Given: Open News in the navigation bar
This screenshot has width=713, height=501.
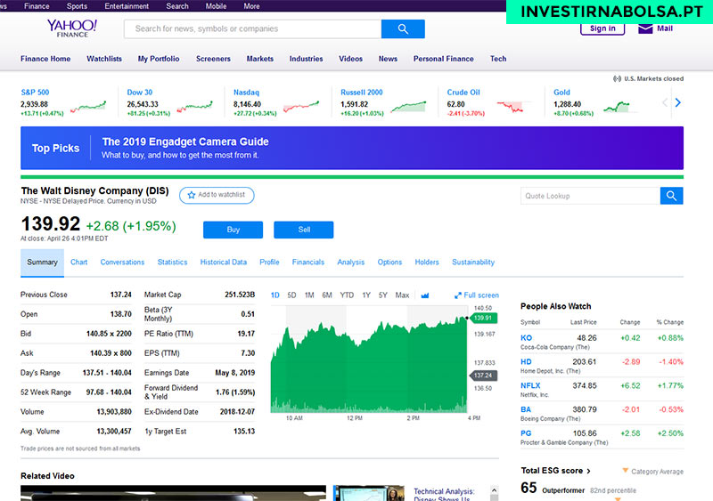Looking at the screenshot, I should 388,59.
